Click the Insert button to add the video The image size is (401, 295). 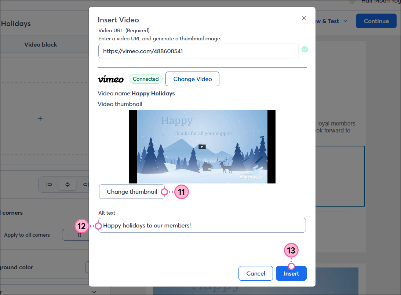tap(291, 273)
